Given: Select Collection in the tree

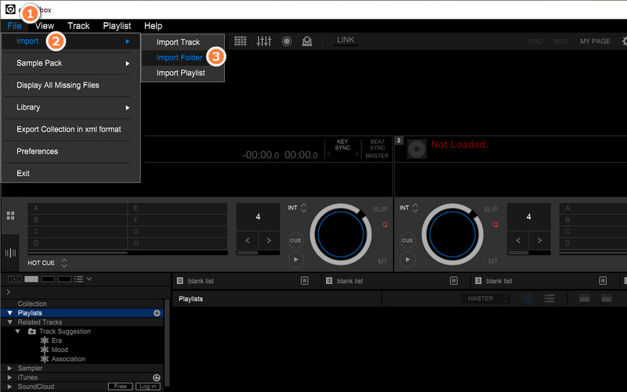Looking at the screenshot, I should (x=32, y=304).
